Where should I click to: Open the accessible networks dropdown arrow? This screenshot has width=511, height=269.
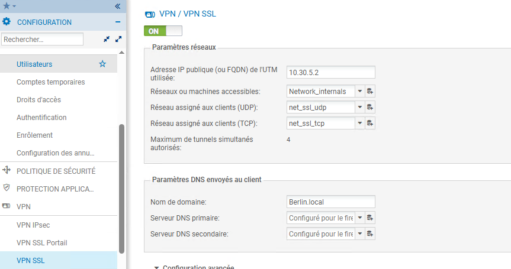(x=359, y=91)
